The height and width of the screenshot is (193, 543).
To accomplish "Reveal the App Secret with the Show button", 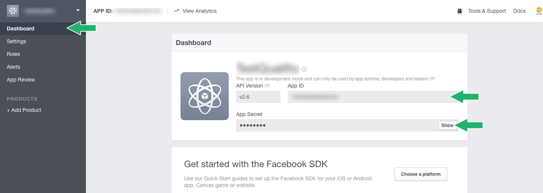I will [x=447, y=125].
